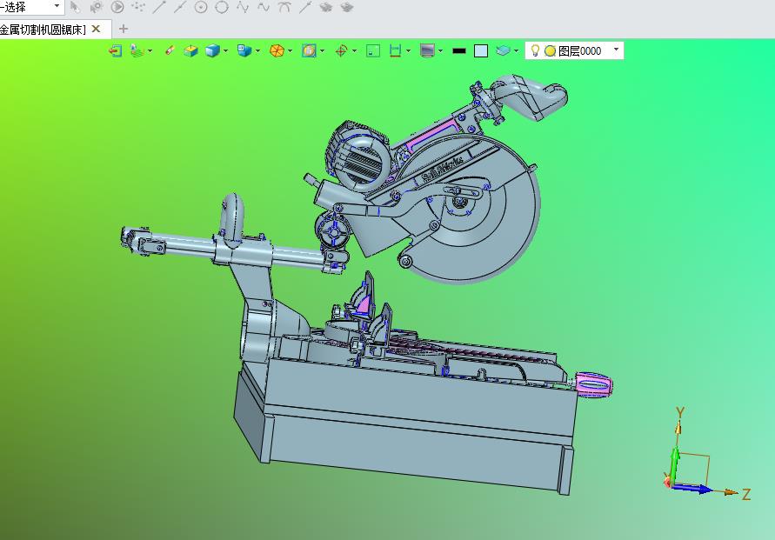Screen dimensions: 775x540
Task: Pick the light blue color swatch
Action: pos(481,51)
